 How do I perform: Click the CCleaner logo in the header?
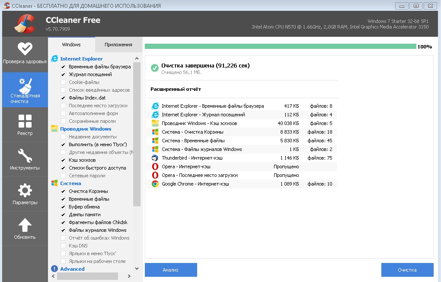[25, 24]
